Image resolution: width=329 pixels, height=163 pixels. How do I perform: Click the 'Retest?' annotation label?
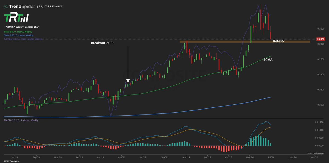[279, 41]
